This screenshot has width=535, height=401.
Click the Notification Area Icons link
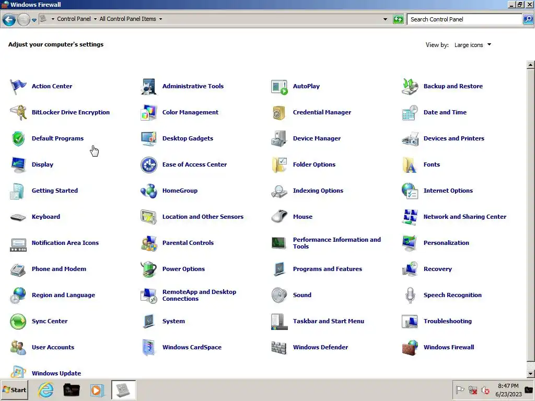(x=65, y=243)
